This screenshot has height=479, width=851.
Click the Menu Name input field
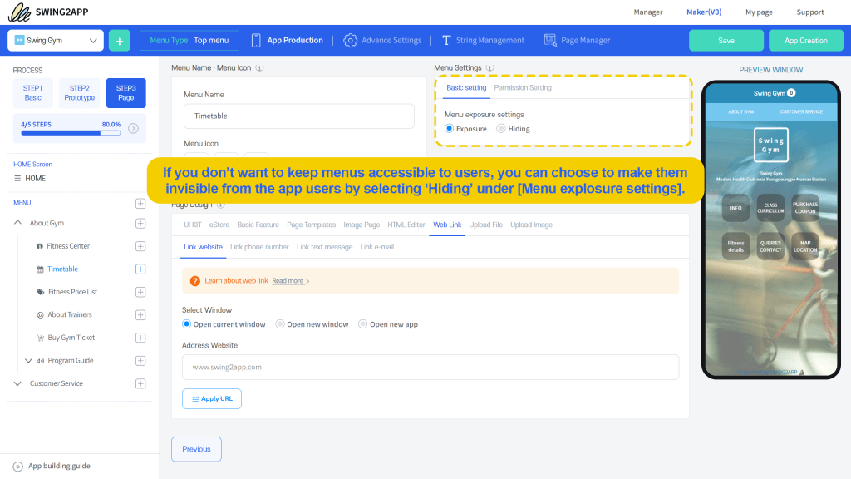click(x=299, y=116)
